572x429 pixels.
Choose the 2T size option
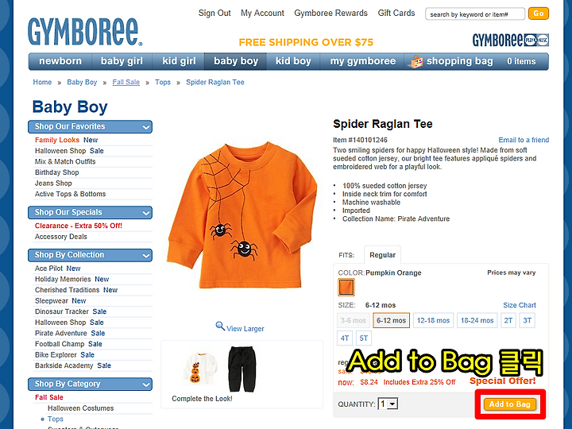pyautogui.click(x=508, y=321)
